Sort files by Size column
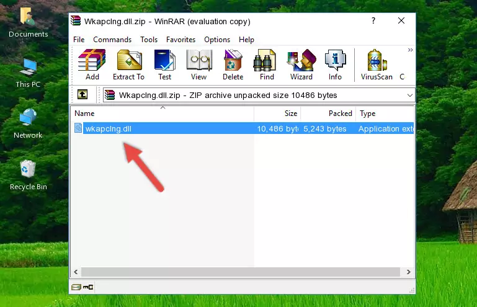 pyautogui.click(x=277, y=113)
